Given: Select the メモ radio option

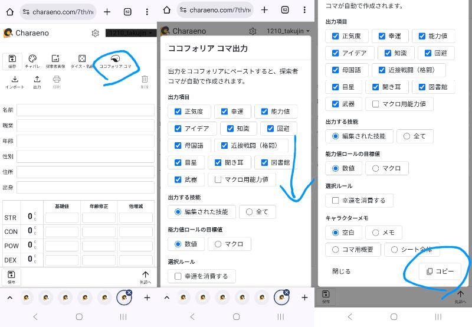Looking at the screenshot, I should click(383, 233).
